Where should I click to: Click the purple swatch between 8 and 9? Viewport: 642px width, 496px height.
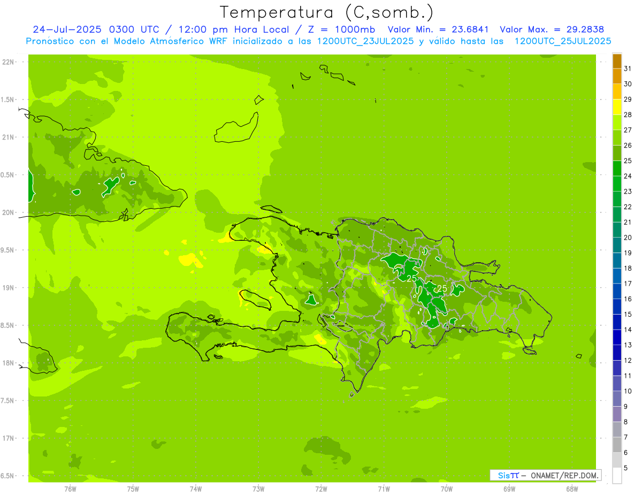tap(617, 415)
